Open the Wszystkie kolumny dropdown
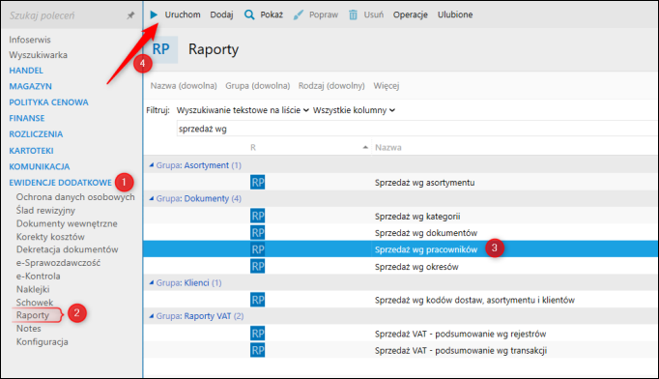659x379 pixels. pos(354,110)
